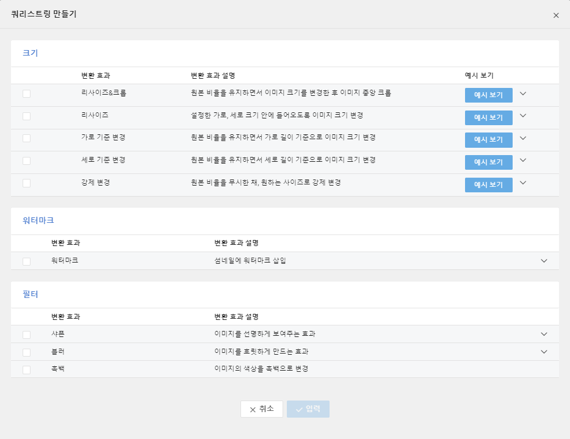Click the 취소 cancel button
Viewport: 570px width, 439px height.
click(x=262, y=409)
